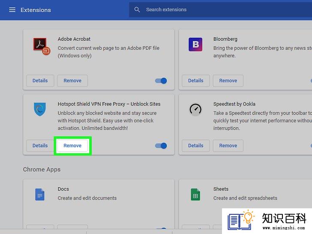Click the Hotspot Shield VPN Free Proxy title
The height and width of the screenshot is (234, 312).
109,104
